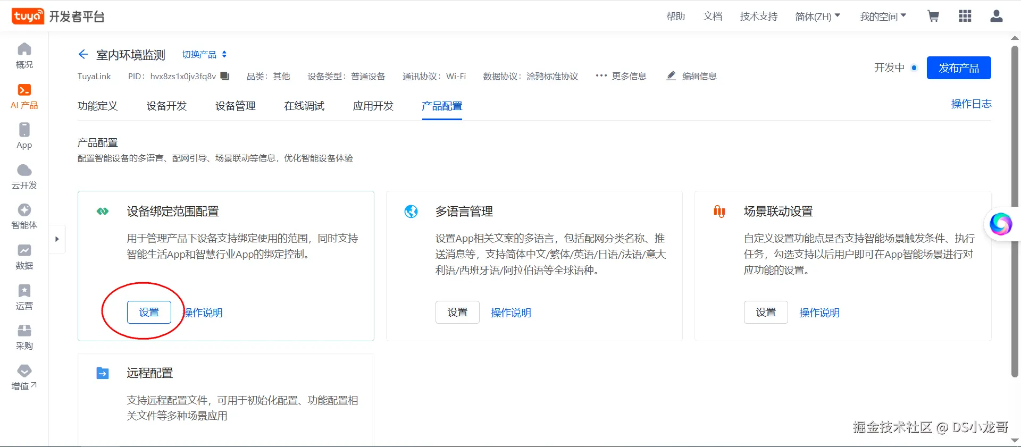Screen dimensions: 1021x447
Task: Open 操作说明 link for 场景联动设置
Action: (x=819, y=313)
